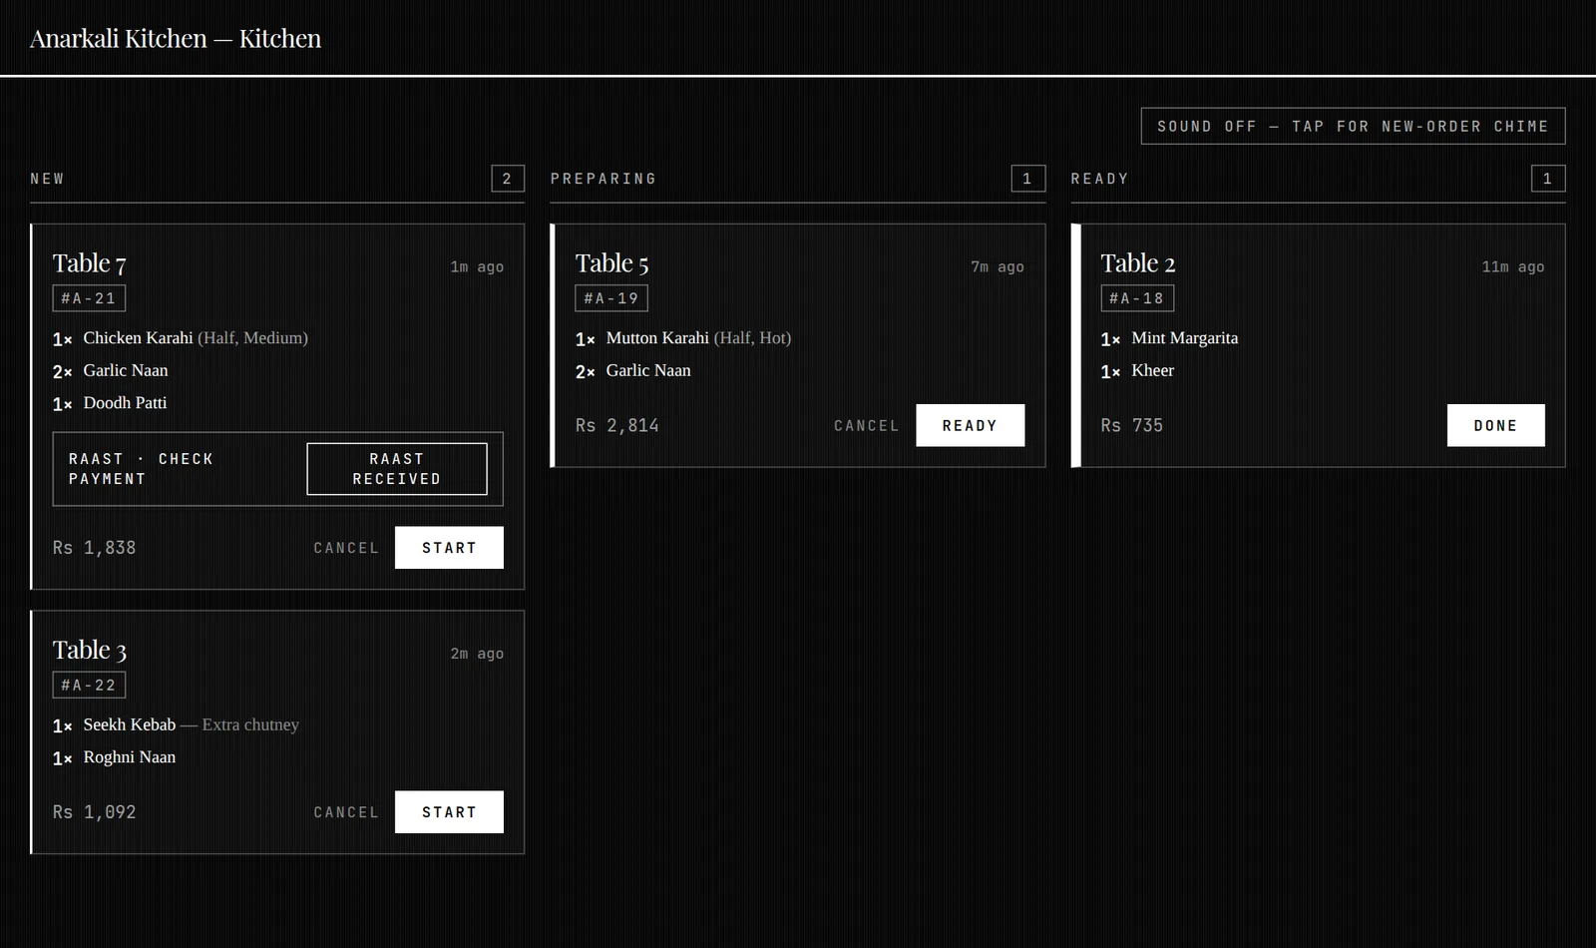Select the Table 7 card title
1596x948 pixels.
tap(90, 263)
